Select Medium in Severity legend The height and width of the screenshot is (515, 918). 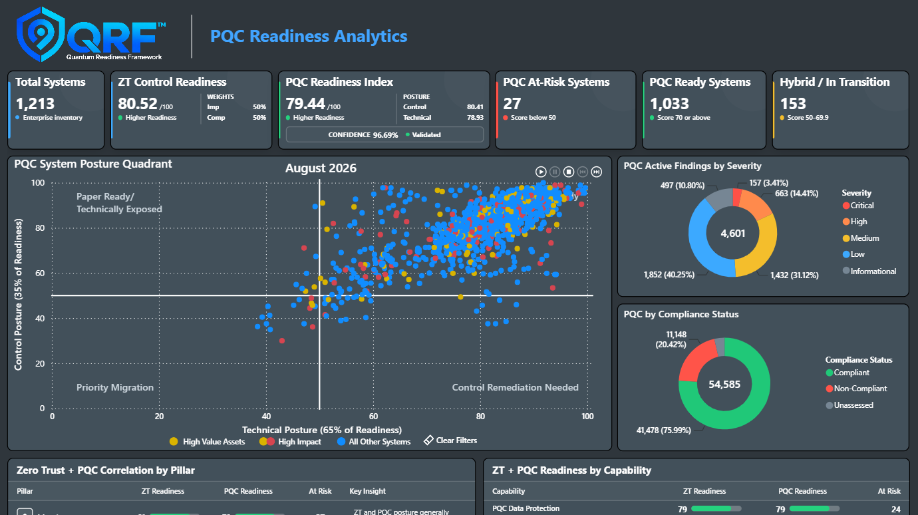(860, 238)
